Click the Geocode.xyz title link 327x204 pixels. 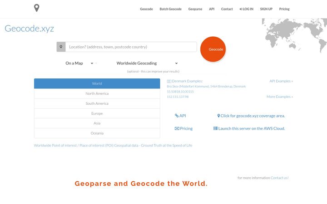(x=29, y=29)
